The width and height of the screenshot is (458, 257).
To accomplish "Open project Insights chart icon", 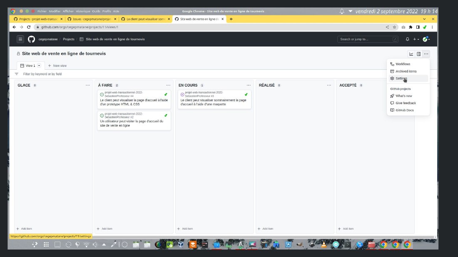I will click(411, 54).
